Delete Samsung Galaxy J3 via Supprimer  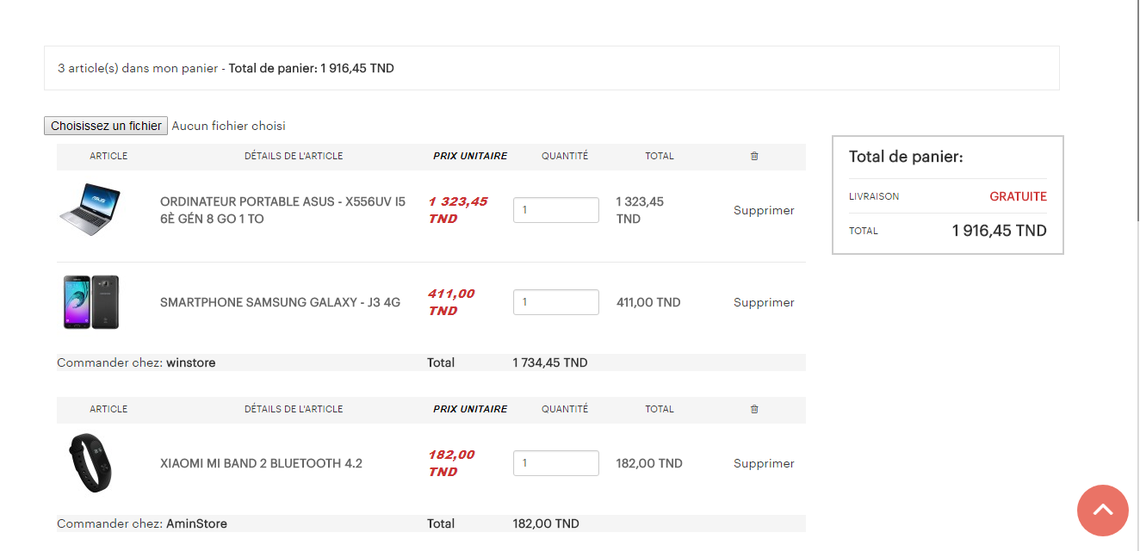764,302
